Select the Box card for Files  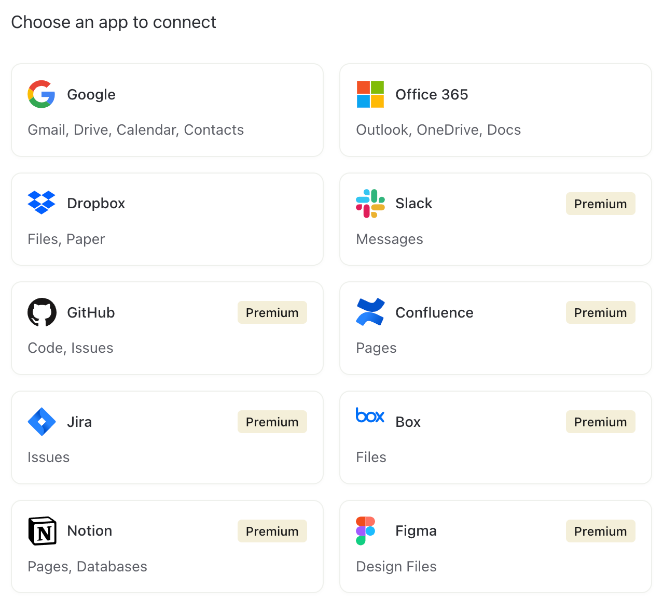(x=495, y=437)
